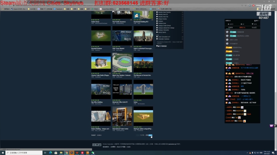
Task: Go to page 3 of results
Action: (x=143, y=135)
